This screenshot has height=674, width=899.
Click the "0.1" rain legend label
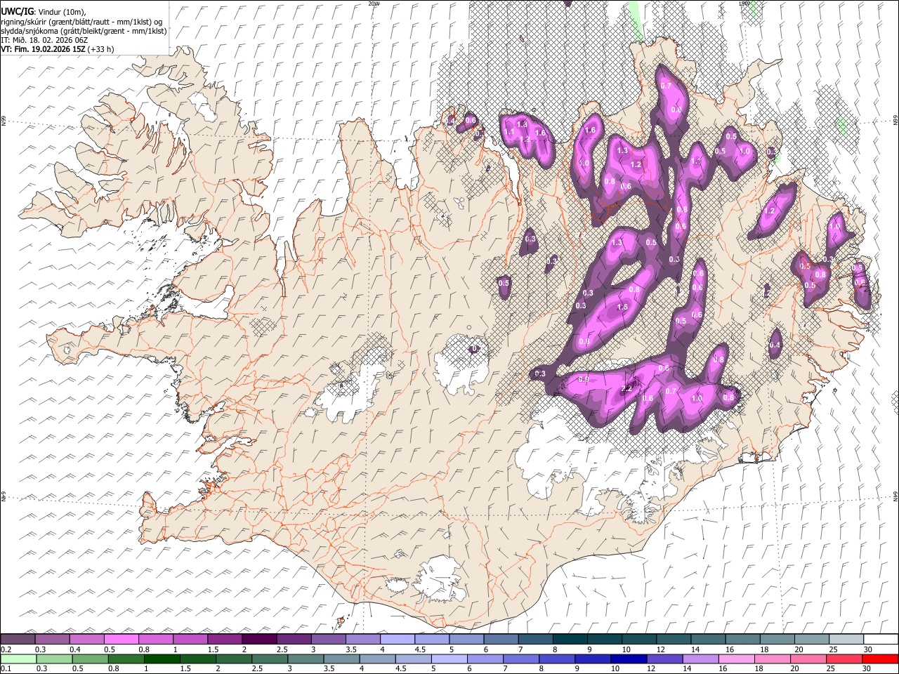coord(6,668)
